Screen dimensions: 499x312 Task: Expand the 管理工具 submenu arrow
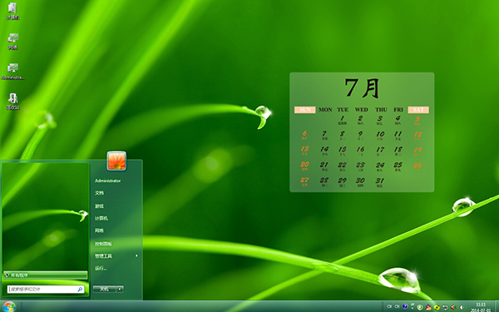click(136, 255)
